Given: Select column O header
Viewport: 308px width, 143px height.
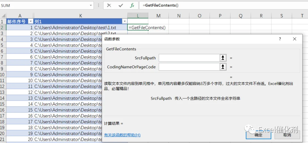Looking at the screenshot, I should (199, 16).
